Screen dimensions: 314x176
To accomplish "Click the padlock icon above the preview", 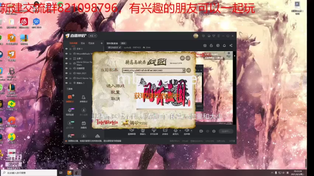I will pyautogui.click(x=211, y=45).
